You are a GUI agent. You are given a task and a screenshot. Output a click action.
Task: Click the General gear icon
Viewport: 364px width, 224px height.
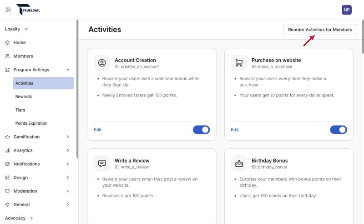tap(7, 204)
